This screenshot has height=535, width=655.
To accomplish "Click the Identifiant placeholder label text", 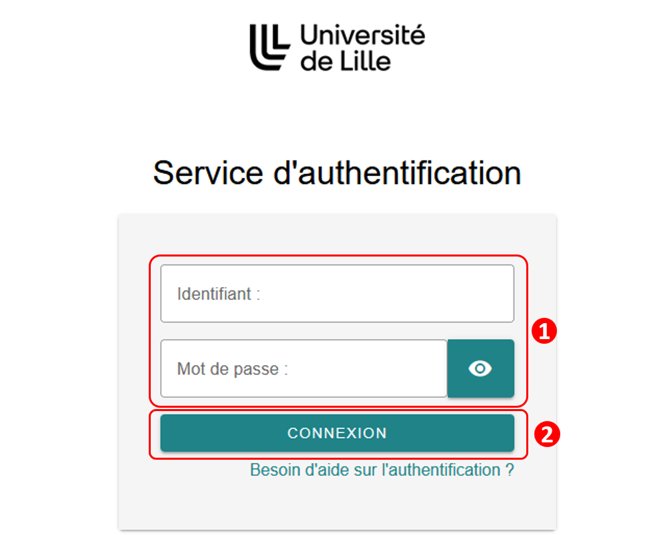I will (x=219, y=294).
